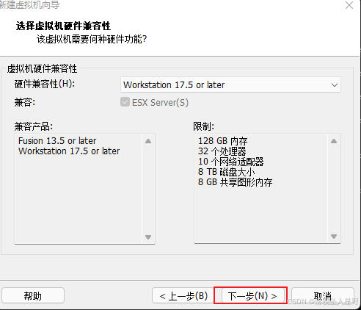Go back with the 上一步(B) button
The width and height of the screenshot is (361, 310).
(x=183, y=296)
